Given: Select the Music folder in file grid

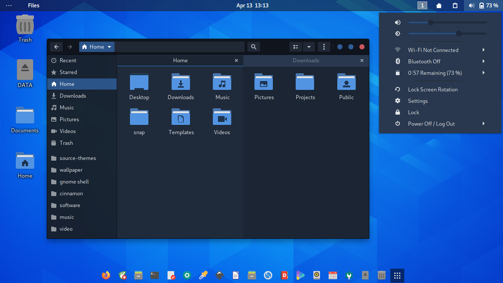Looking at the screenshot, I should (222, 82).
